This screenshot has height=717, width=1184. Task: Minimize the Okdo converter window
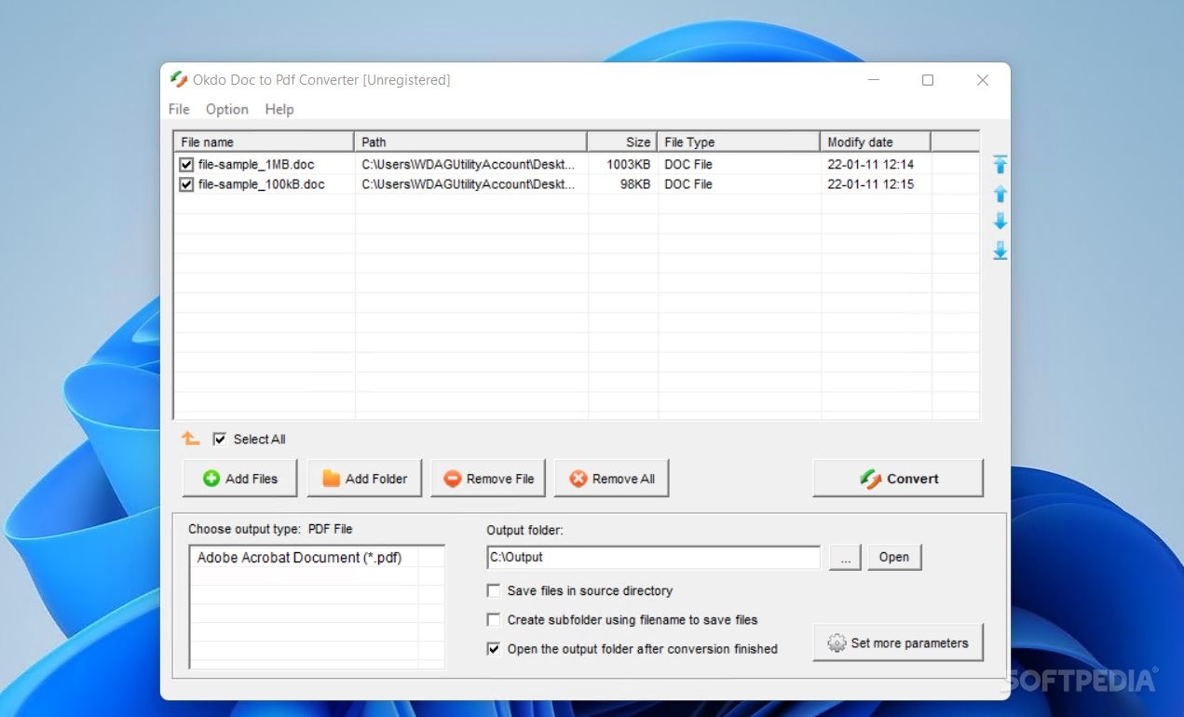(x=873, y=80)
